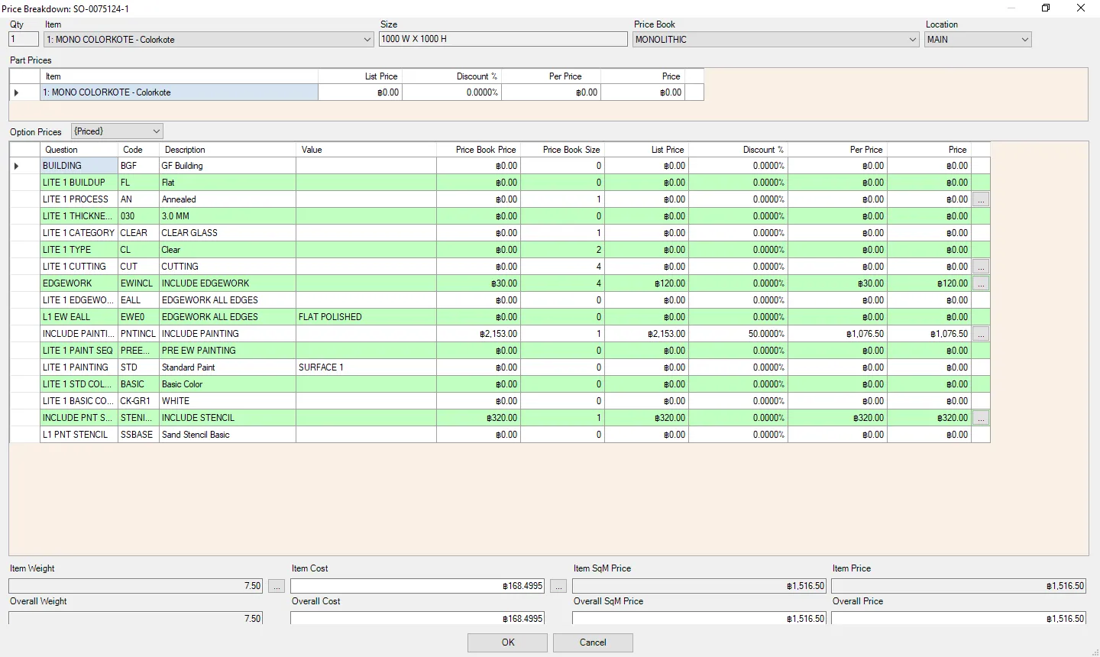Click the SURFACE 1 value cell
The width and height of the screenshot is (1100, 657).
click(366, 367)
